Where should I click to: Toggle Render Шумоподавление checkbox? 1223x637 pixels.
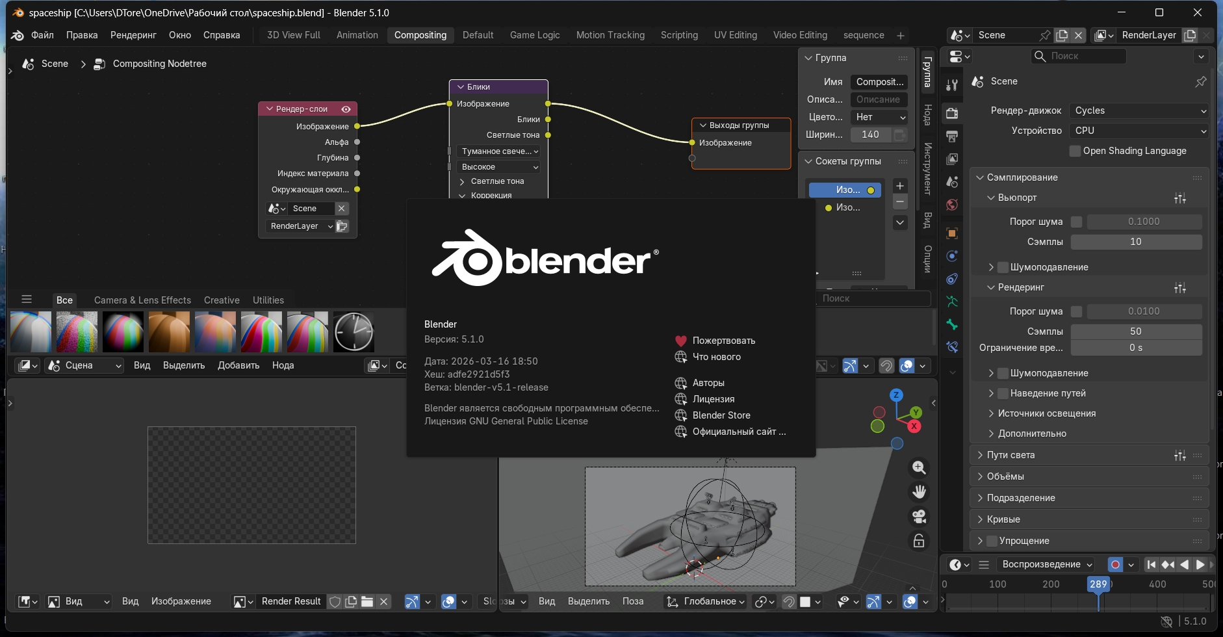pos(1003,373)
